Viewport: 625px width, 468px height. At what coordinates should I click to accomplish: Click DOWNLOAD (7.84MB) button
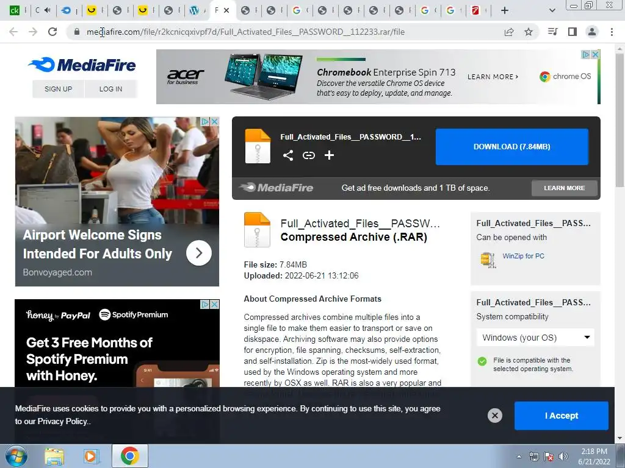coord(512,146)
